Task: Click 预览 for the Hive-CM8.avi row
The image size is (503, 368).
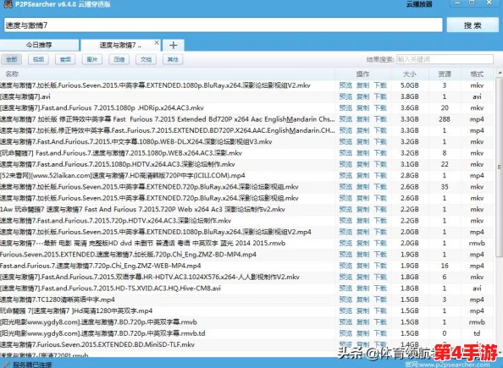Action: 345,288
